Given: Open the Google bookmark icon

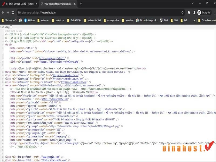Looking at the screenshot, I should [x=21, y=21].
